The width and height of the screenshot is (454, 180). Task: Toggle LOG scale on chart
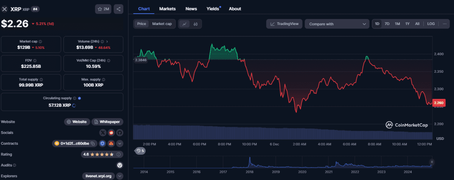(x=431, y=24)
